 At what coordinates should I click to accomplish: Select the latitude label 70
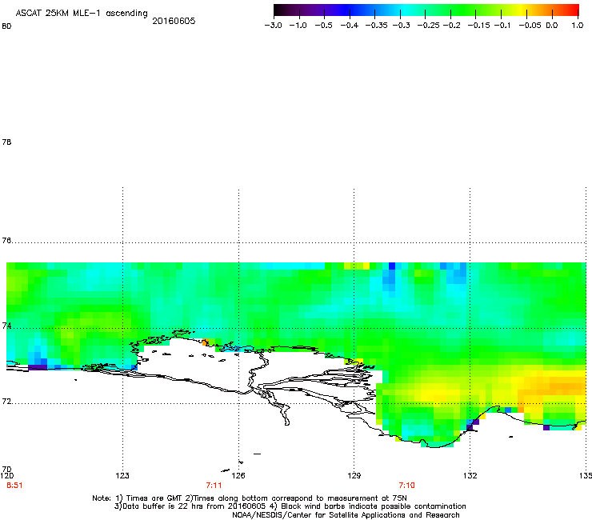[6, 470]
